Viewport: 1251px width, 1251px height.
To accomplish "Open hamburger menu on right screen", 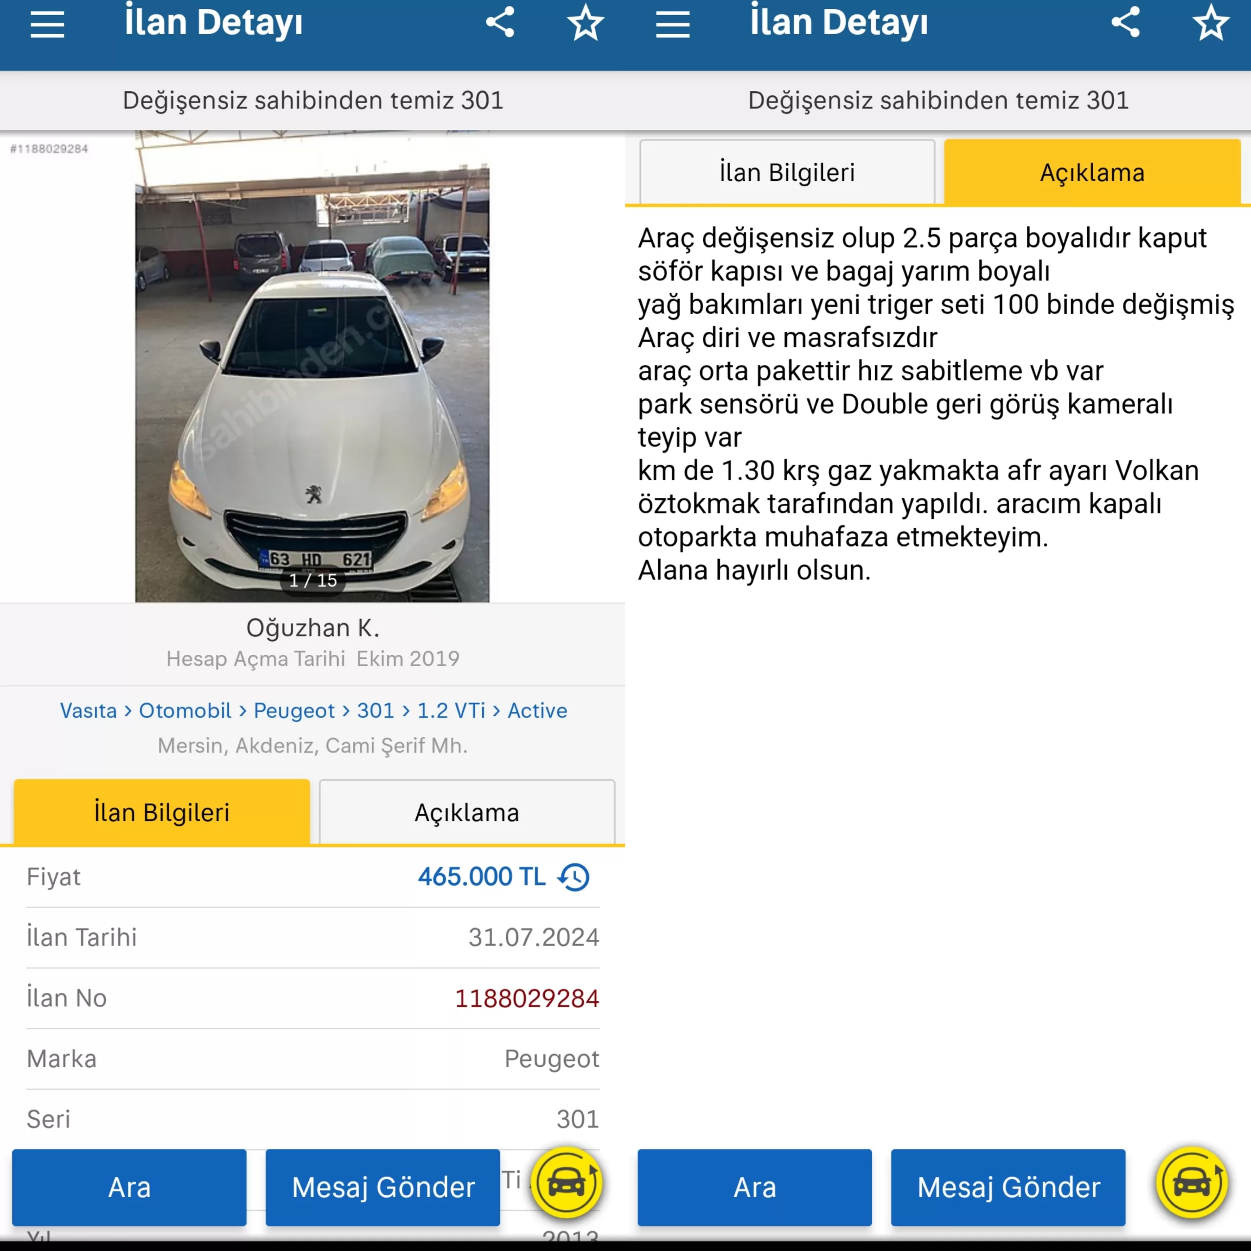I will [673, 24].
